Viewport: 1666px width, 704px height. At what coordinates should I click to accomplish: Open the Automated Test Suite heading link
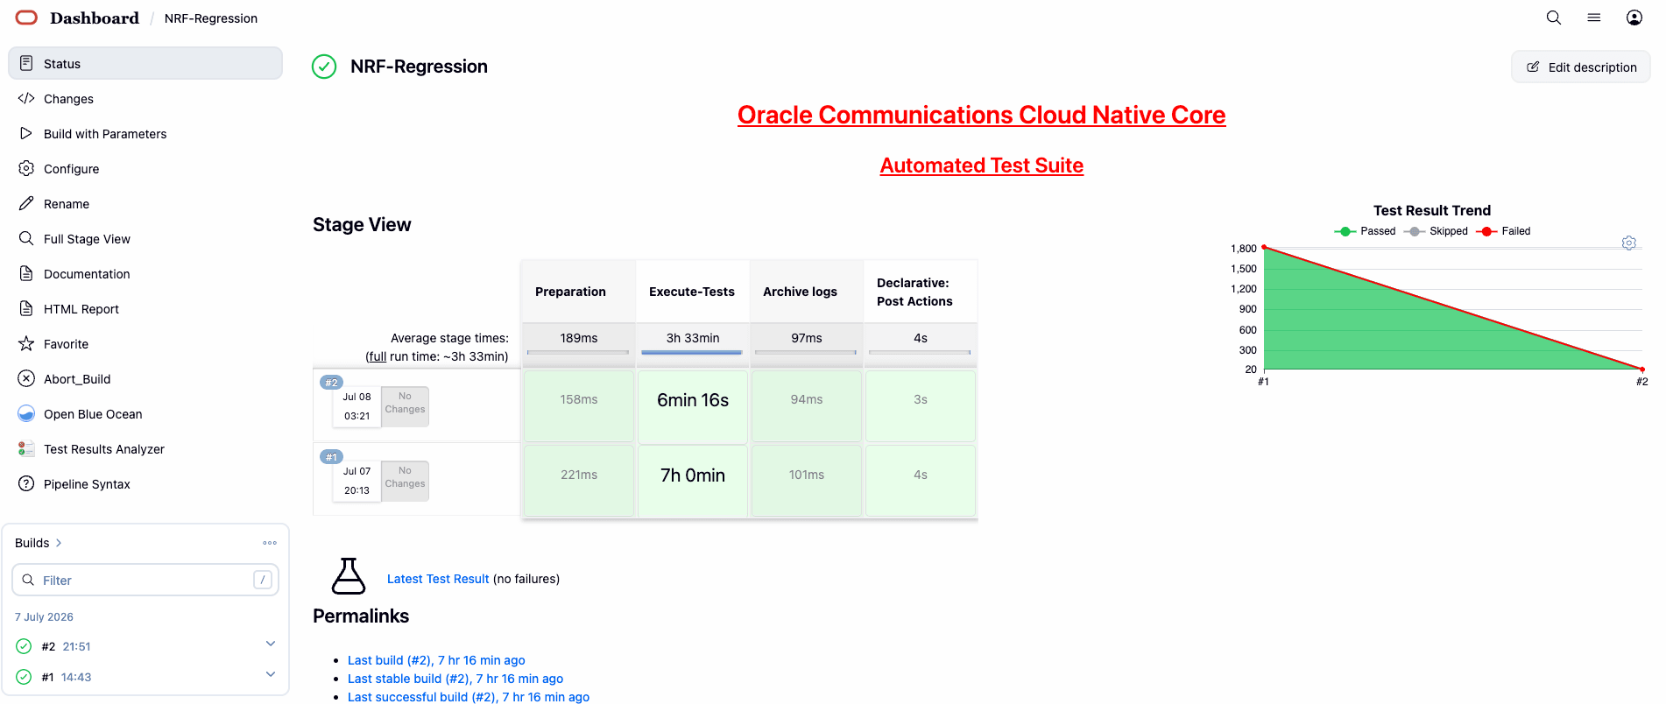(x=981, y=165)
